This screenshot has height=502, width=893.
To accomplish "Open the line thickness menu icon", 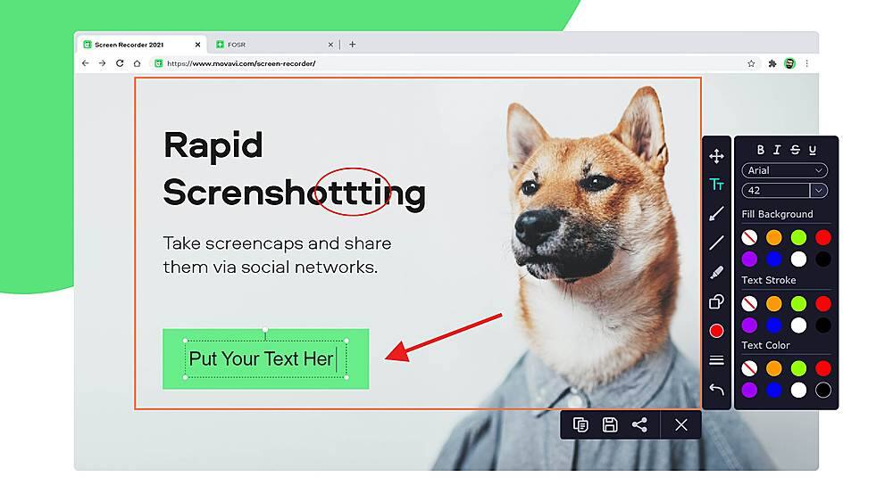I will (x=716, y=360).
